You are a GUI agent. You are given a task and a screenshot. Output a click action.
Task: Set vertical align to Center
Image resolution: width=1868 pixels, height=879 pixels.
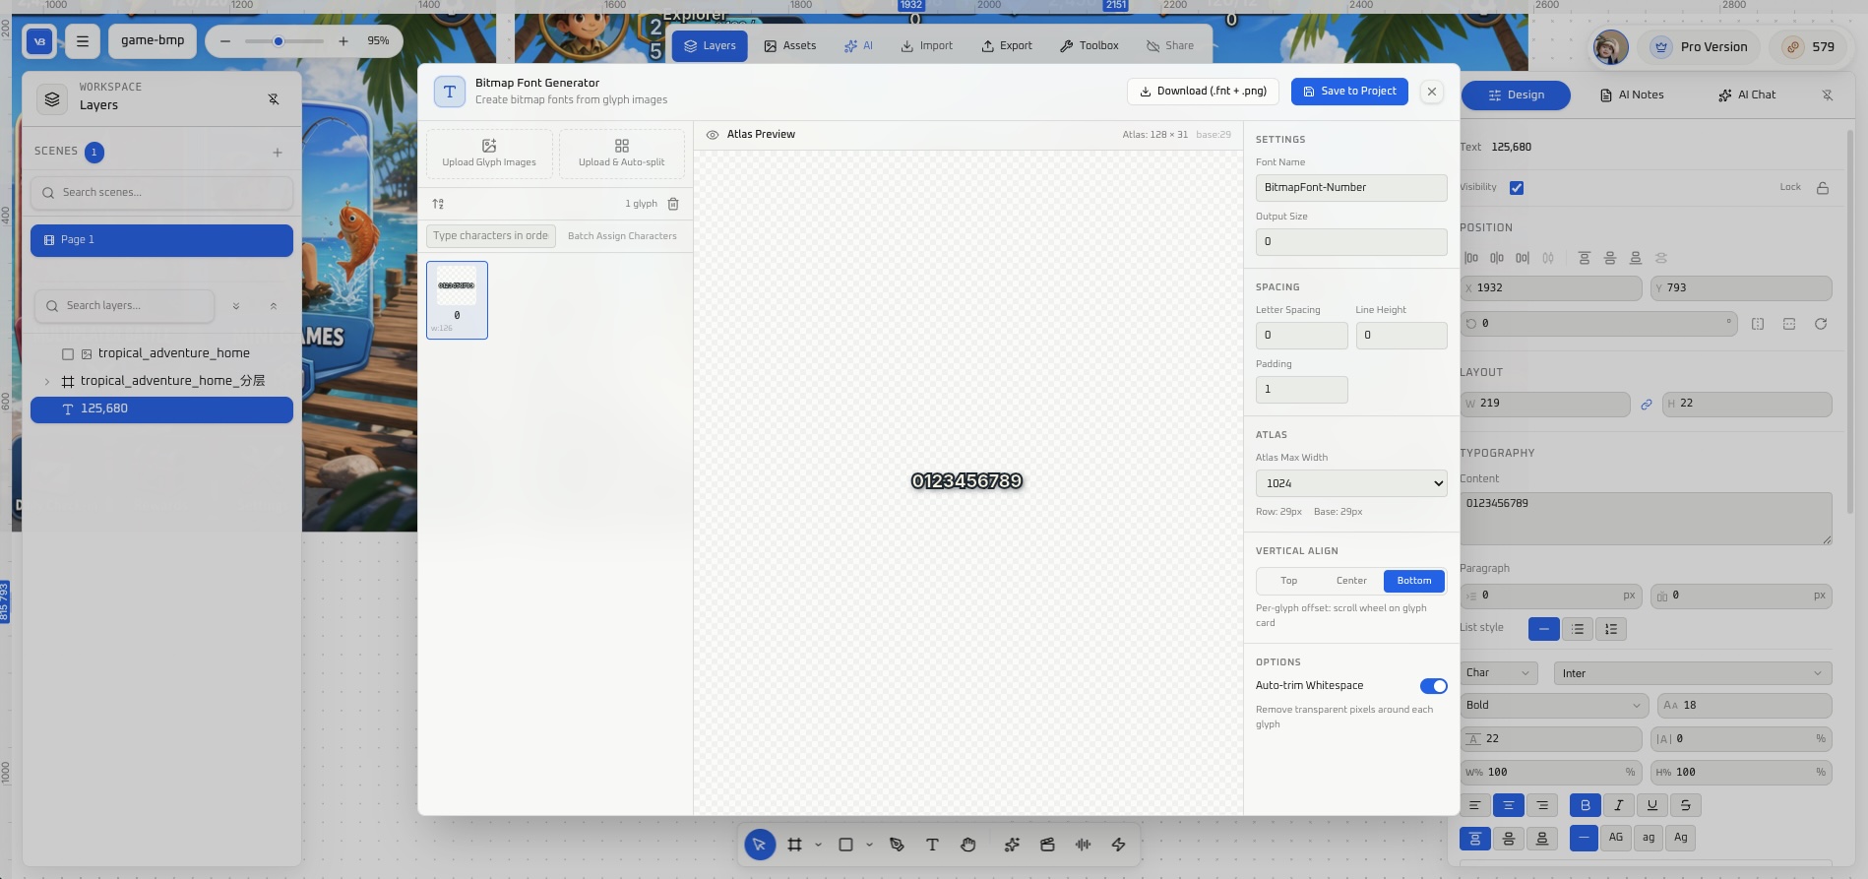click(x=1351, y=581)
